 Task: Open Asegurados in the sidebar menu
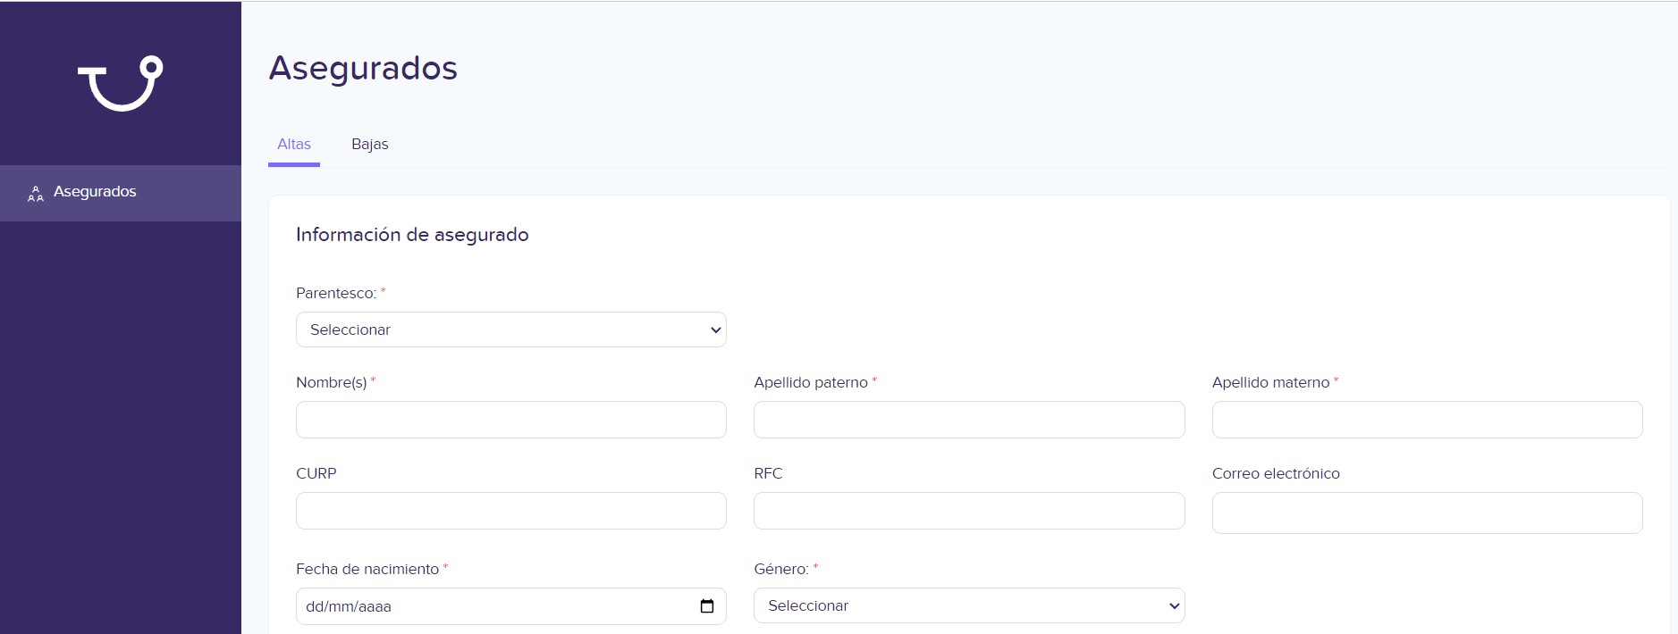[121, 193]
